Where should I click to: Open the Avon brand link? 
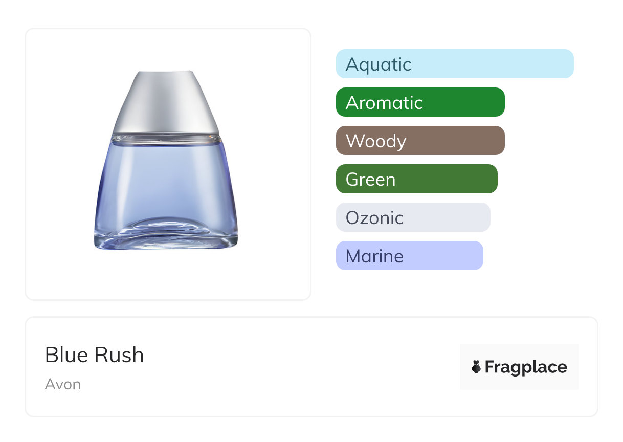63,384
